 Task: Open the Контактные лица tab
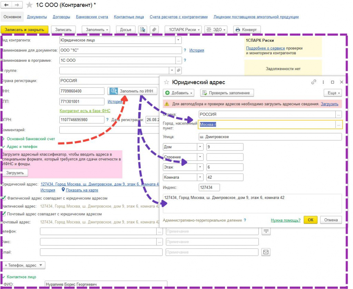[129, 17]
